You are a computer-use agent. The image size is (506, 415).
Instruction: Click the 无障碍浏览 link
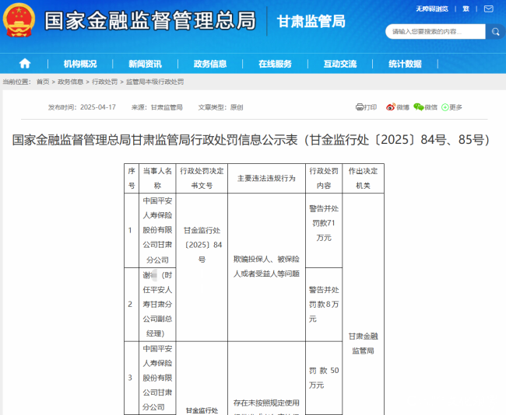(432, 9)
